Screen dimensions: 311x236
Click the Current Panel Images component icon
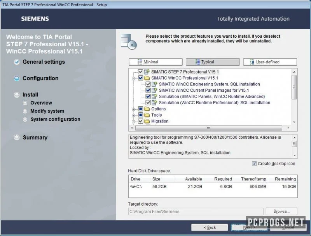[x=154, y=90]
